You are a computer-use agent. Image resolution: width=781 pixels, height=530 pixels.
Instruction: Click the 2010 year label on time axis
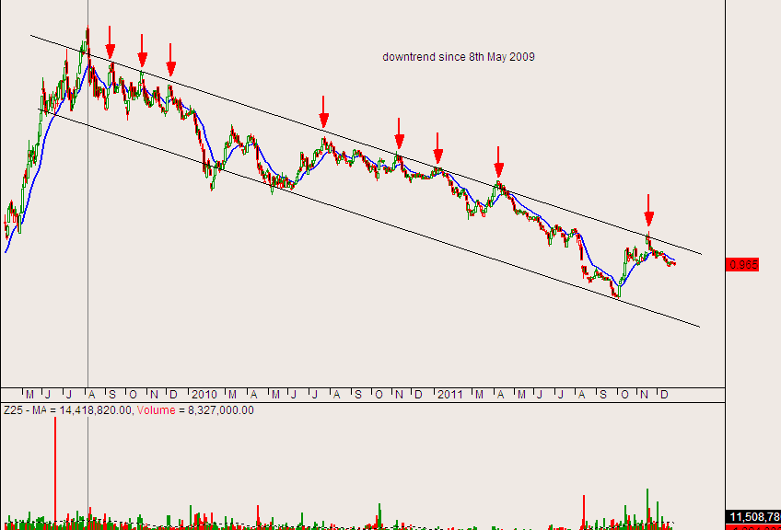tap(204, 395)
